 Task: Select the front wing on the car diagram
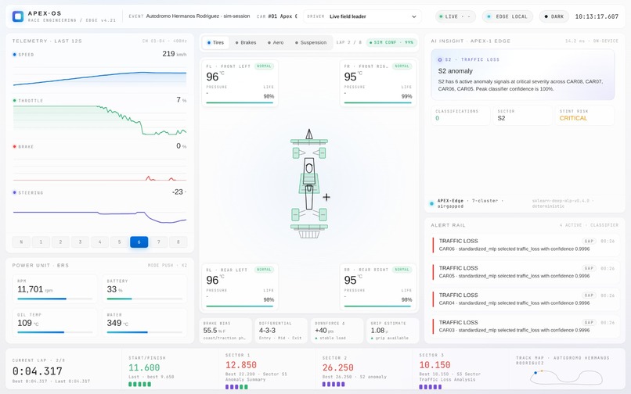309,141
